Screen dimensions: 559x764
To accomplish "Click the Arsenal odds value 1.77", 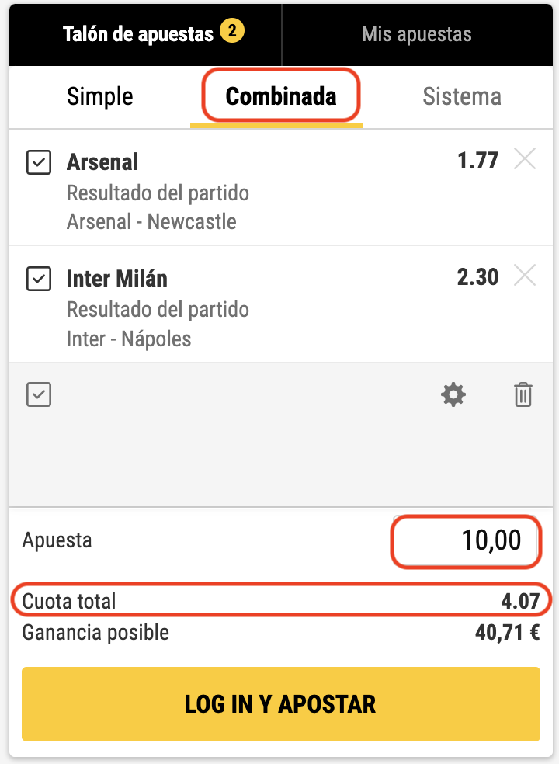I will 477,161.
